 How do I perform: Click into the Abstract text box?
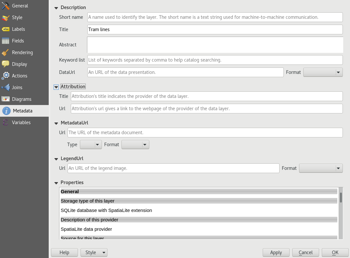point(215,45)
